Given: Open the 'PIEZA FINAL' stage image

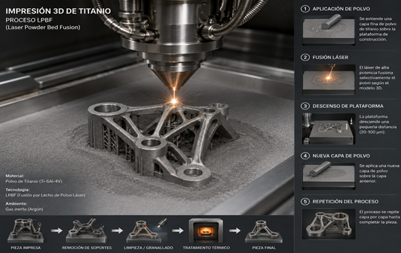Looking at the screenshot, I should click(264, 231).
